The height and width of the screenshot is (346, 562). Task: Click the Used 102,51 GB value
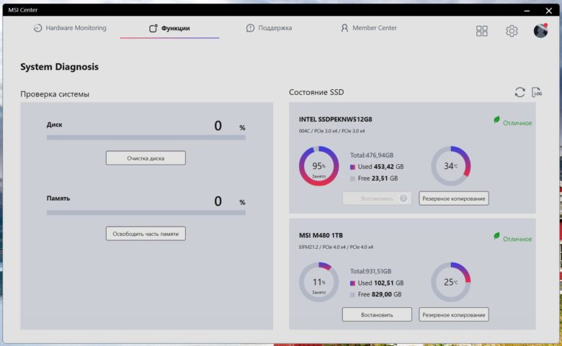380,283
